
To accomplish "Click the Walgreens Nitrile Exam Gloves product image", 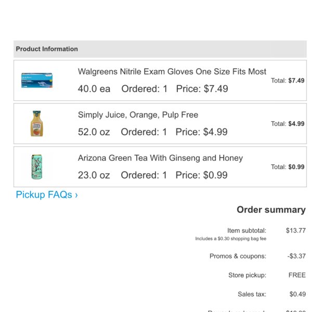I will [x=37, y=80].
